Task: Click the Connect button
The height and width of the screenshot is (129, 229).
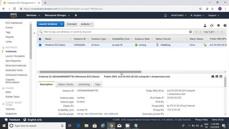Action: [x=72, y=24]
